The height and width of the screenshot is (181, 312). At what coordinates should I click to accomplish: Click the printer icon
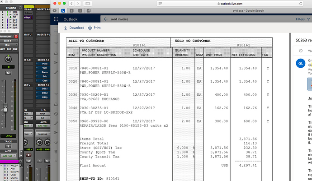90,28
